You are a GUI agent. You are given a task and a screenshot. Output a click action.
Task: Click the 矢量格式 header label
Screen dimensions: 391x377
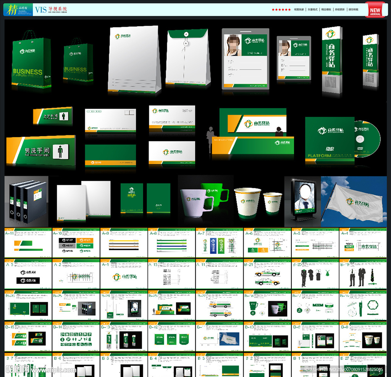click(313, 10)
